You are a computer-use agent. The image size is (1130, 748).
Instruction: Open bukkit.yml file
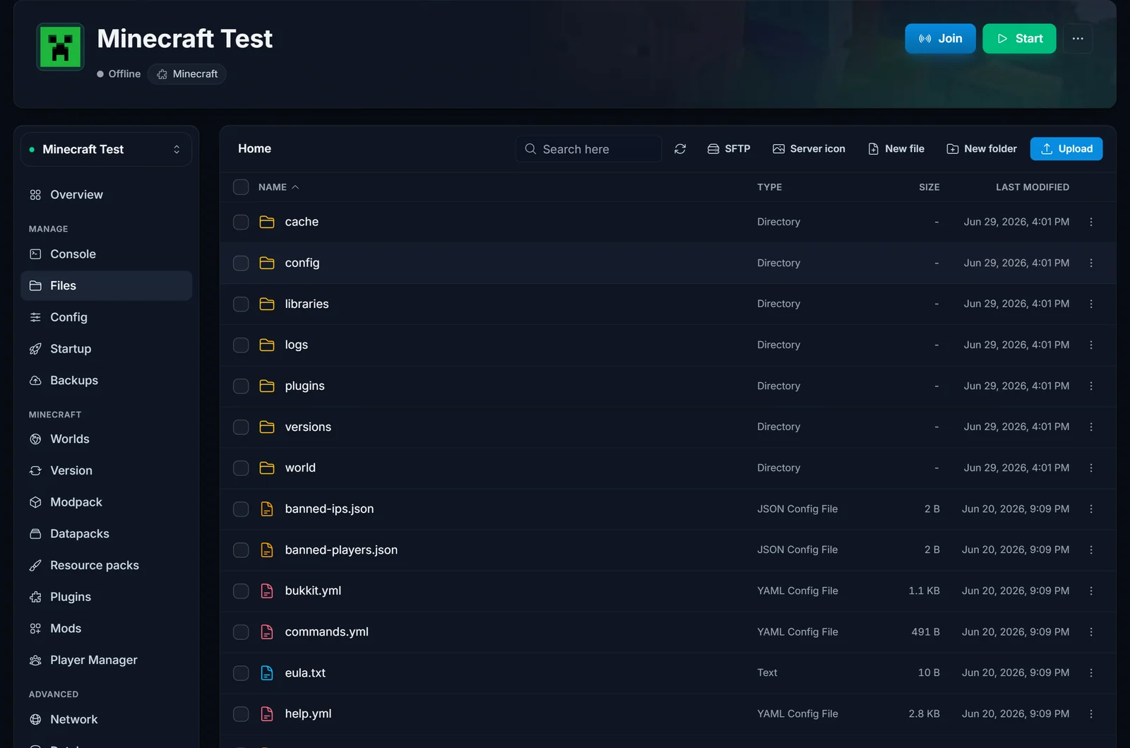point(313,590)
